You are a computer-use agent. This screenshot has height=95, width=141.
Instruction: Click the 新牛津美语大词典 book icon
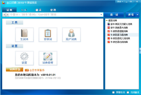tap(109, 28)
